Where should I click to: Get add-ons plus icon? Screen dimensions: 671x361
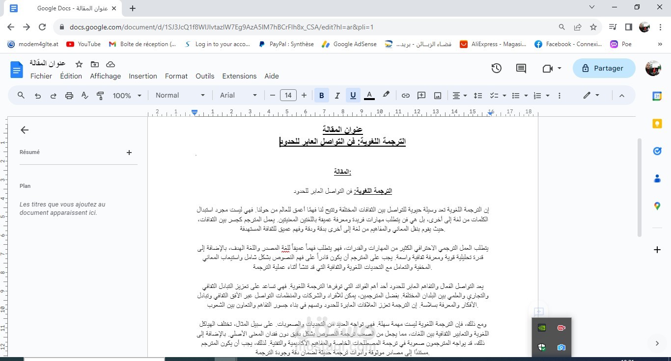pyautogui.click(x=657, y=250)
